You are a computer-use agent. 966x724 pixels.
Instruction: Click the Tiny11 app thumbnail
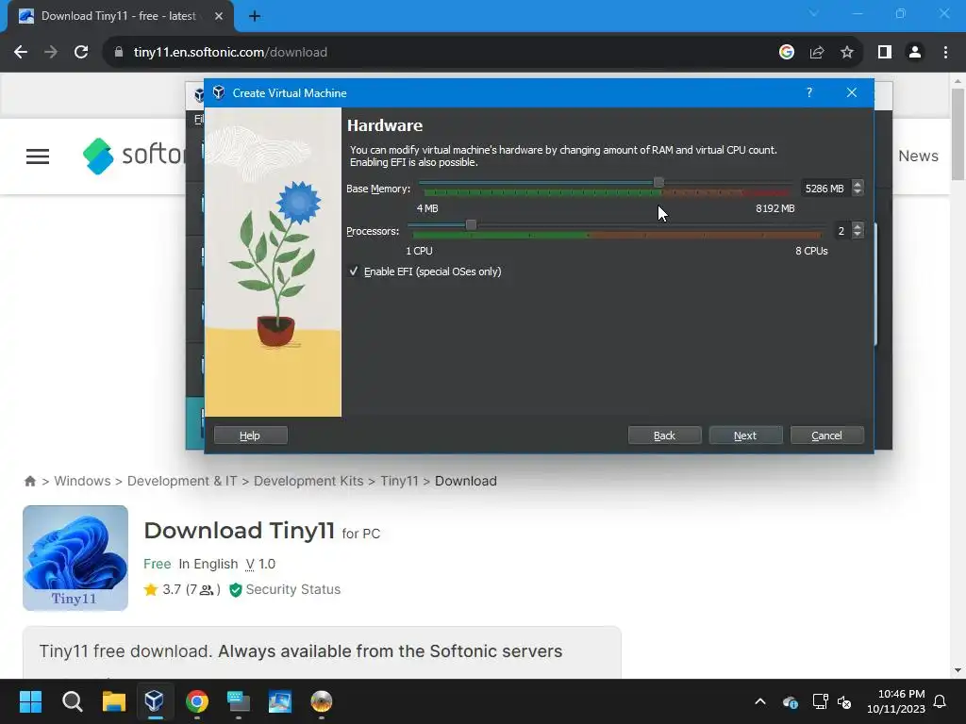(75, 558)
